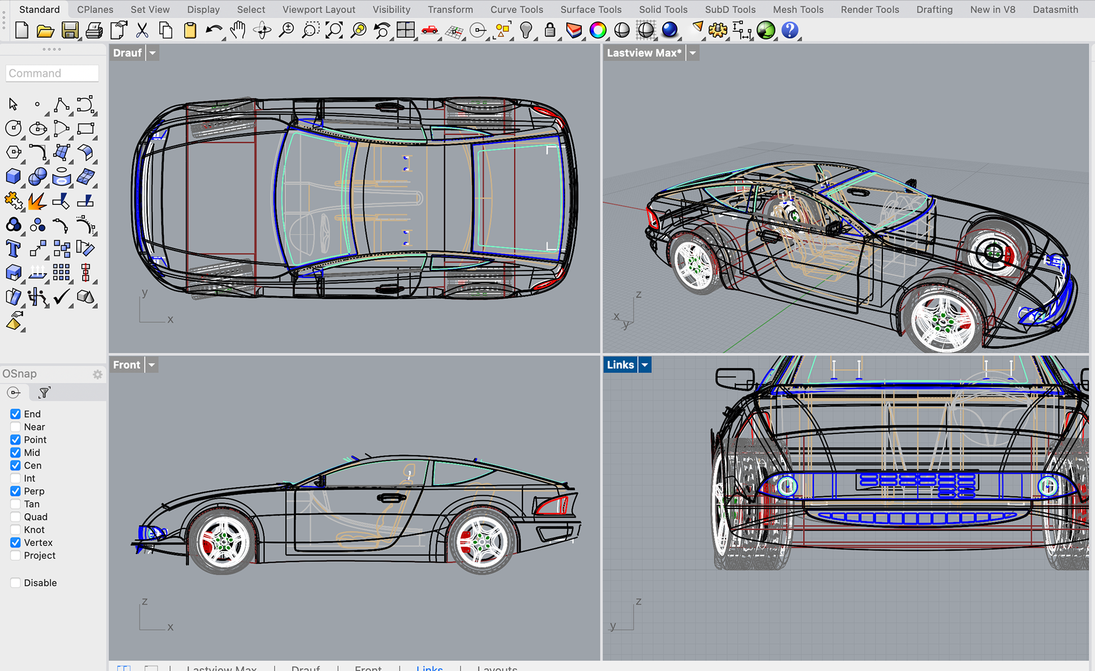Click the Print icon in toolbar

pyautogui.click(x=94, y=30)
